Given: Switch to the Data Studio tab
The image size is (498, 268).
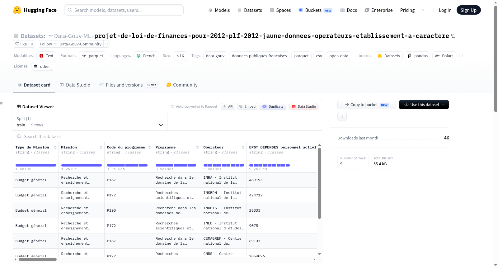Looking at the screenshot, I should (75, 85).
